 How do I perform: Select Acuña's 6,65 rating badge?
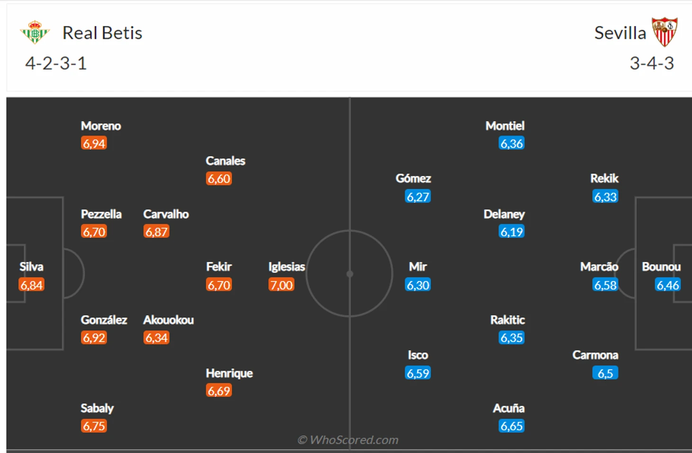point(512,426)
